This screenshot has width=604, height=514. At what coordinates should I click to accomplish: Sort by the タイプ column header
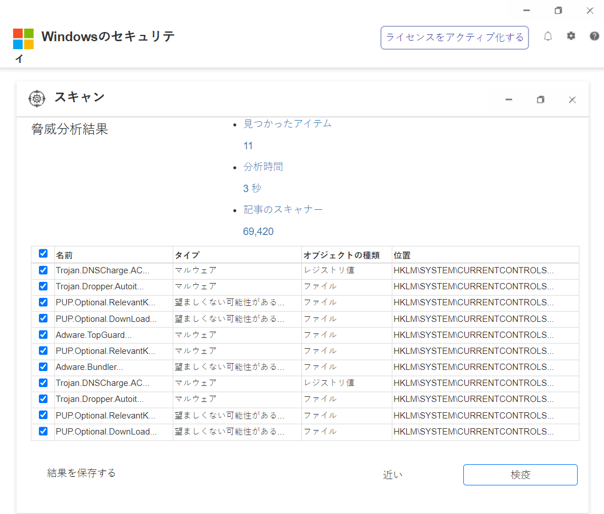click(187, 255)
